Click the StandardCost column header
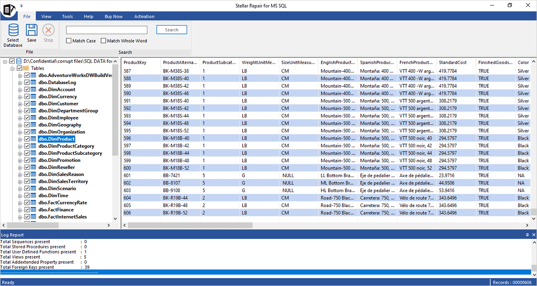 tap(452, 62)
